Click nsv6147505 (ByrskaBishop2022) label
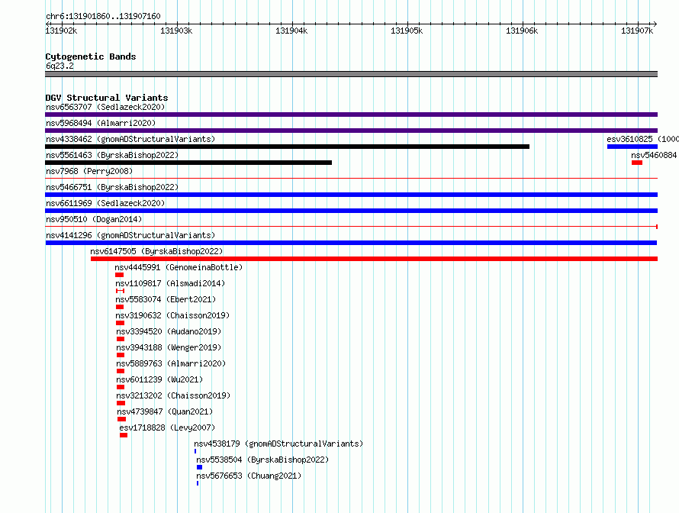Screen dimensions: 679x513 coord(156,251)
